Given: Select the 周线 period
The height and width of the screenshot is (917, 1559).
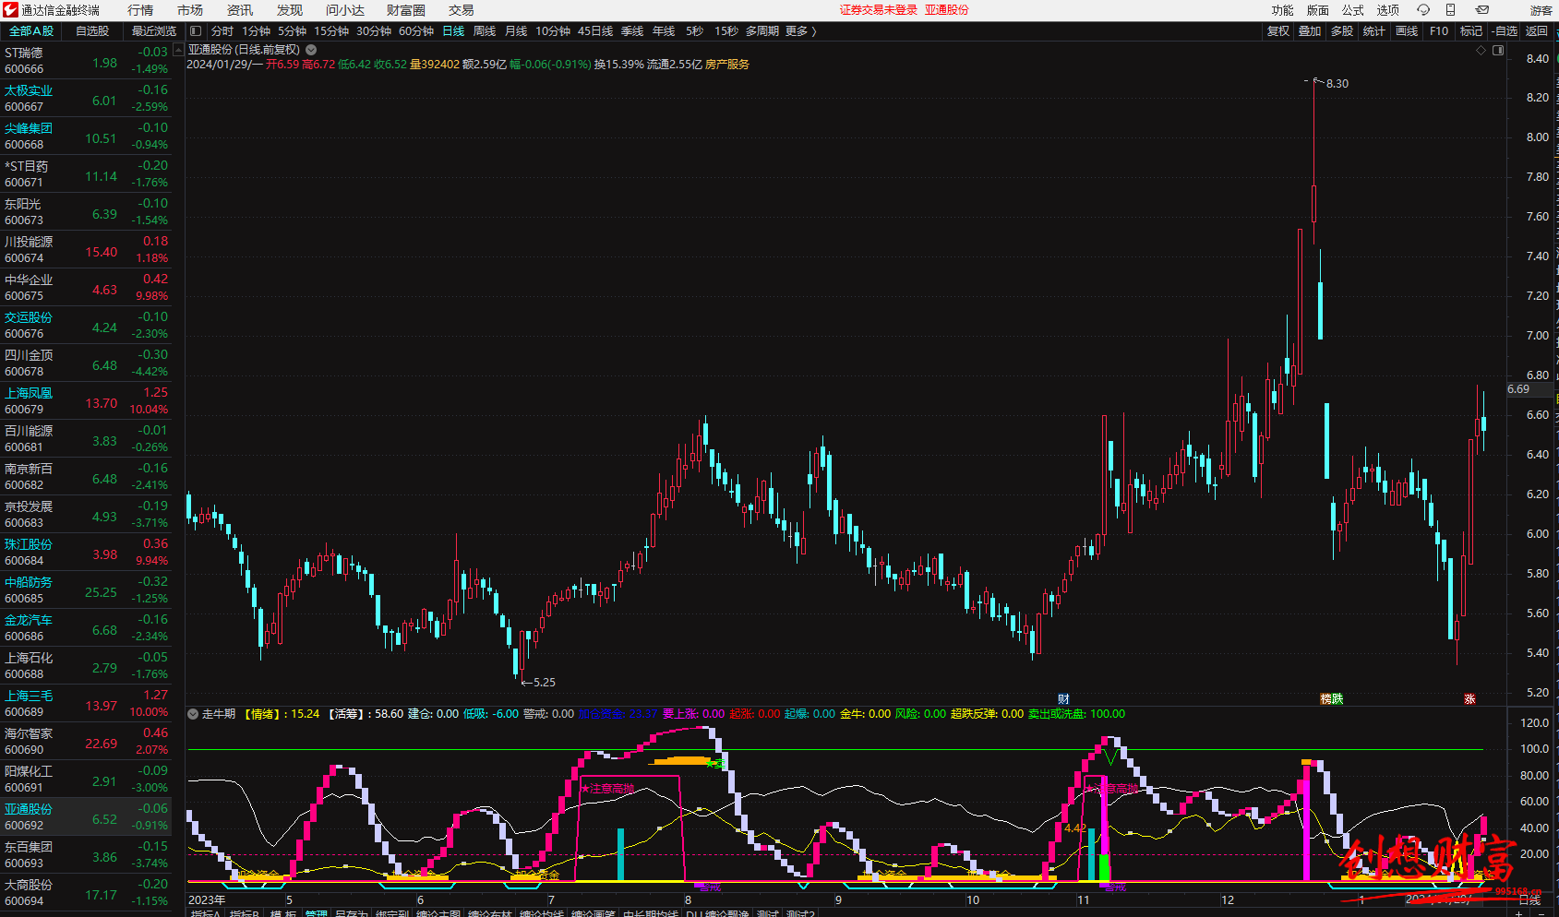Looking at the screenshot, I should coord(485,31).
